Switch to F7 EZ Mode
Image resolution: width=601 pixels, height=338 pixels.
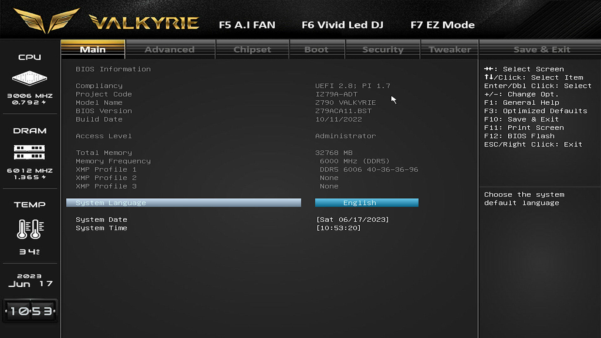click(442, 25)
